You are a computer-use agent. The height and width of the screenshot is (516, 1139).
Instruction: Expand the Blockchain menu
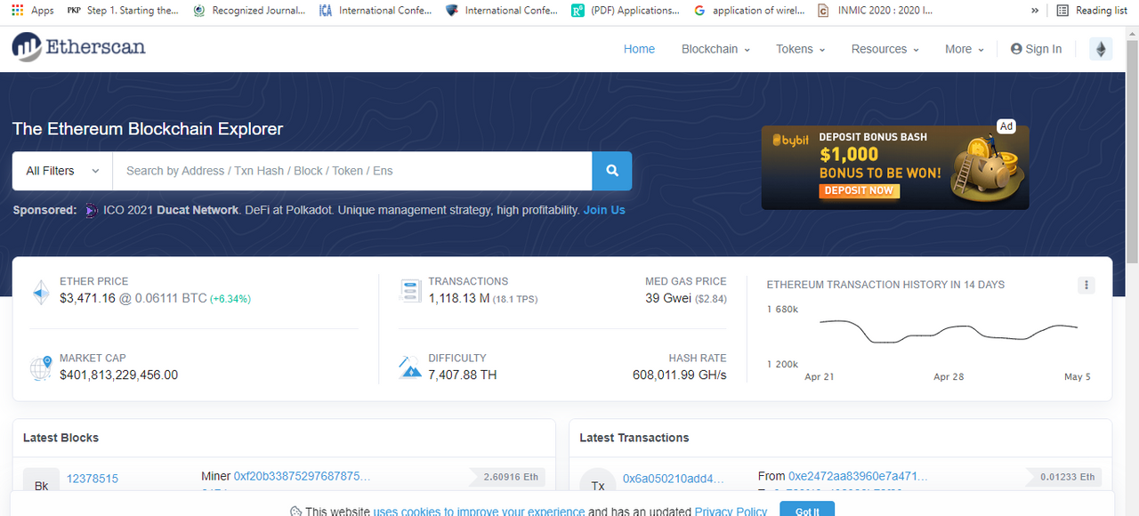[715, 49]
